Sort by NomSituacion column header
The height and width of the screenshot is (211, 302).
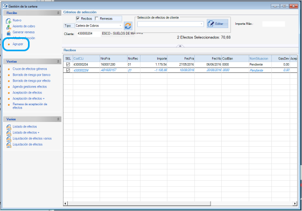point(260,58)
